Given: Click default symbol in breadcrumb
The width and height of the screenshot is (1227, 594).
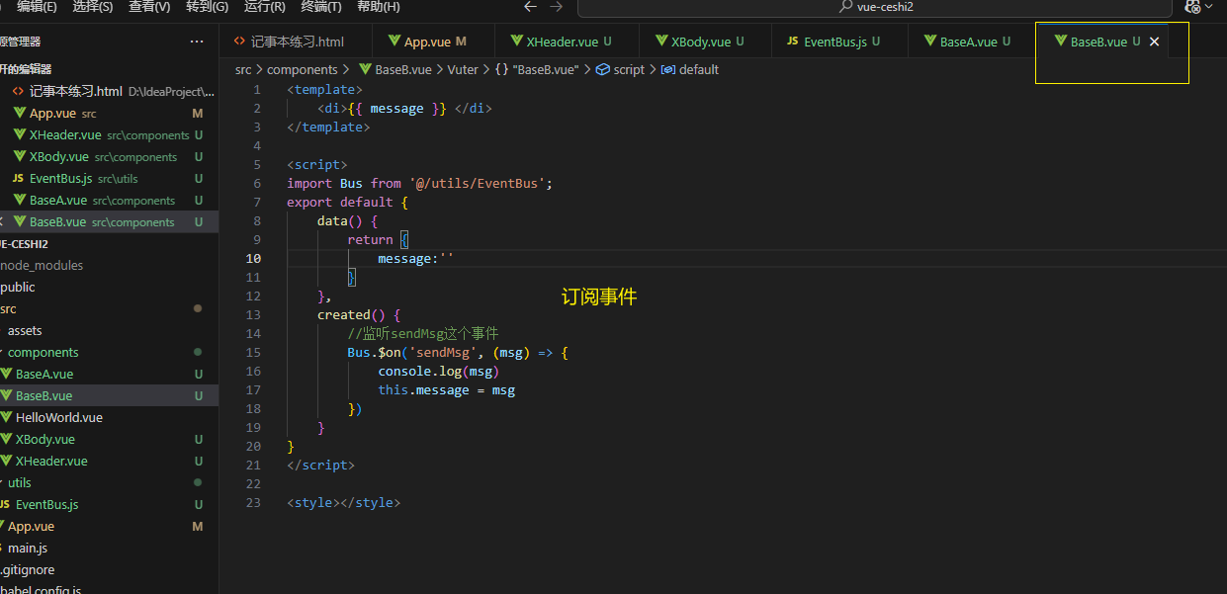Looking at the screenshot, I should 690,69.
